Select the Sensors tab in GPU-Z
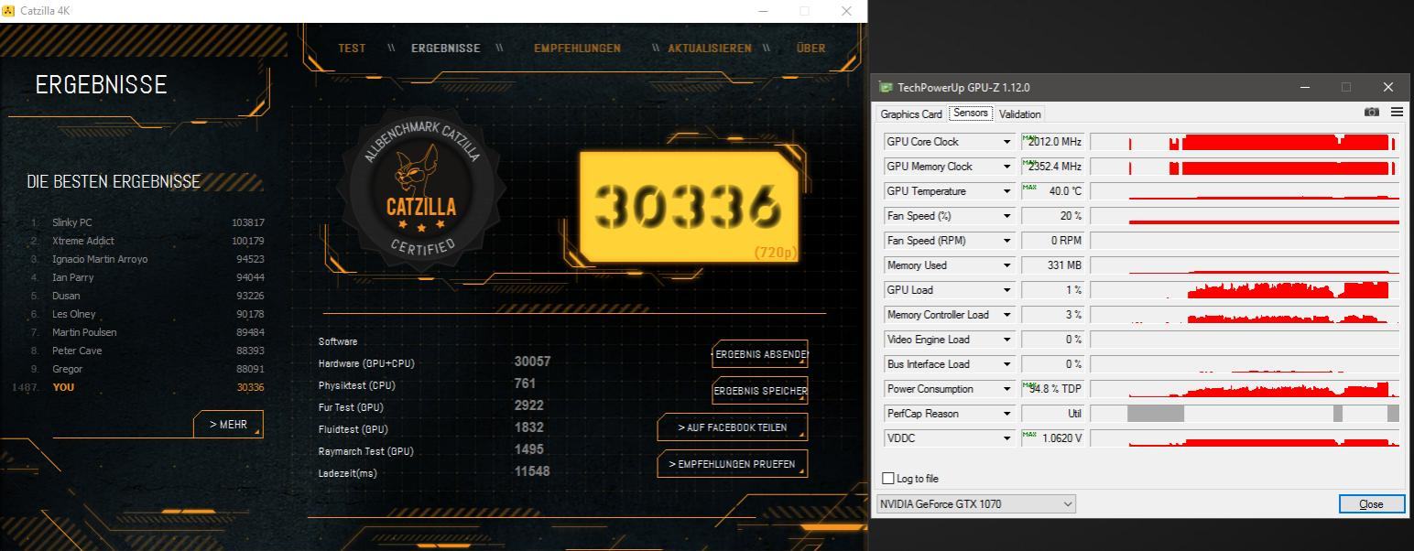 [x=970, y=113]
